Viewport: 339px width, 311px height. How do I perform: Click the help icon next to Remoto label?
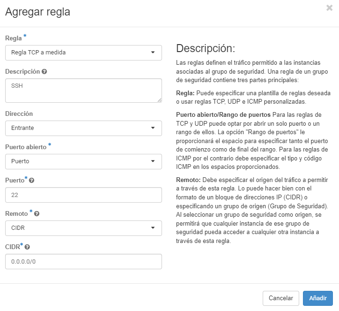[x=37, y=213]
